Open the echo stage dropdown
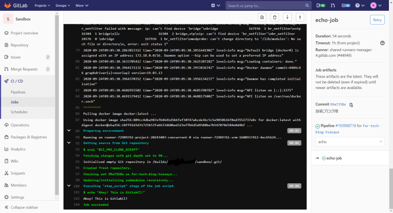 pos(350,141)
